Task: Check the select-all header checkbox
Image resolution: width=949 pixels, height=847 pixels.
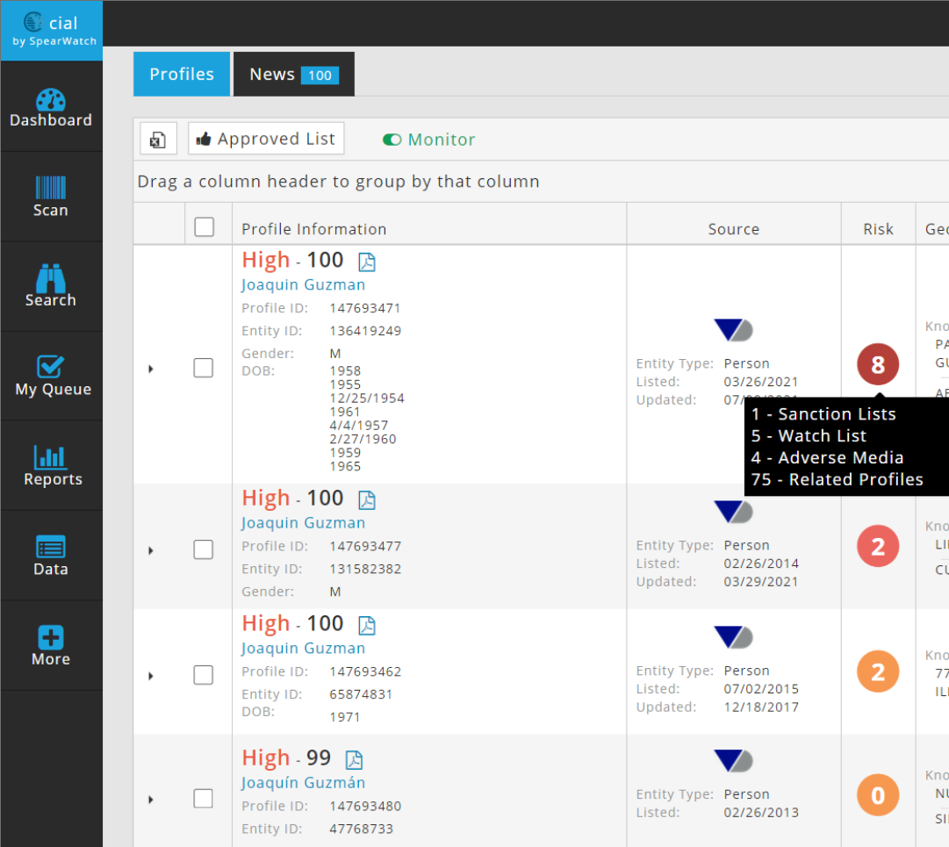Action: point(205,226)
